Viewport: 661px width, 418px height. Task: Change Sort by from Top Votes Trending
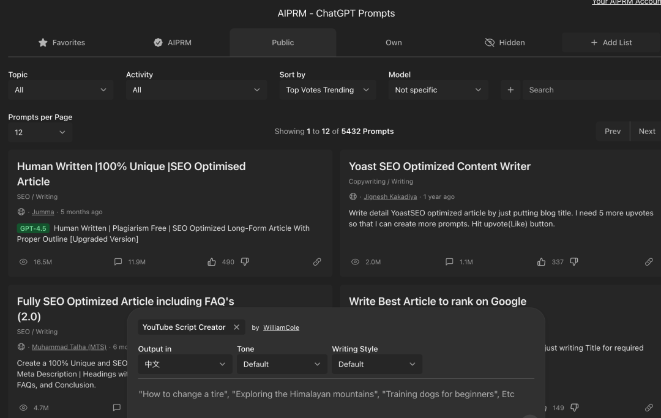tap(327, 90)
